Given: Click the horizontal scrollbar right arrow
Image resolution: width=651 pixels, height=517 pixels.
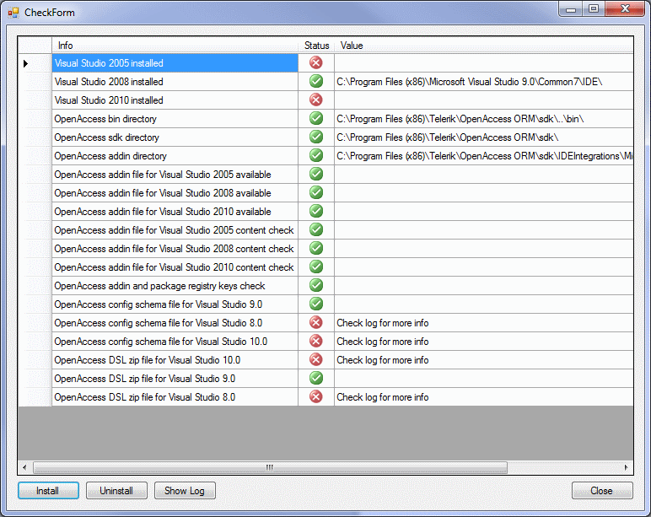Looking at the screenshot, I should coord(626,467).
